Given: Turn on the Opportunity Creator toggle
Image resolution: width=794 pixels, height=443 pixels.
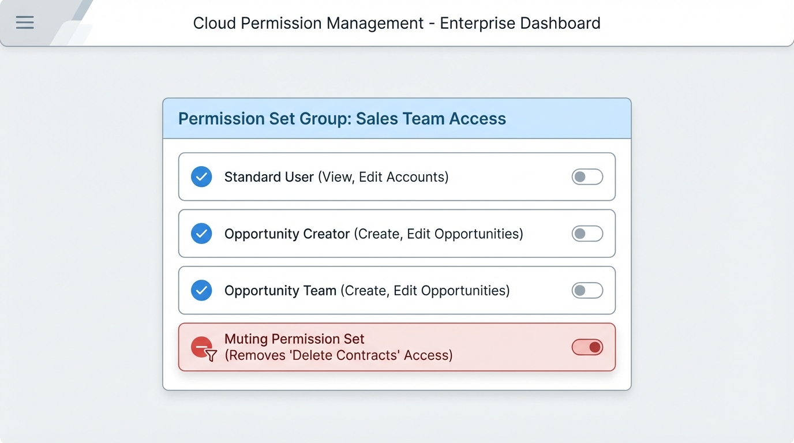Looking at the screenshot, I should click(587, 234).
